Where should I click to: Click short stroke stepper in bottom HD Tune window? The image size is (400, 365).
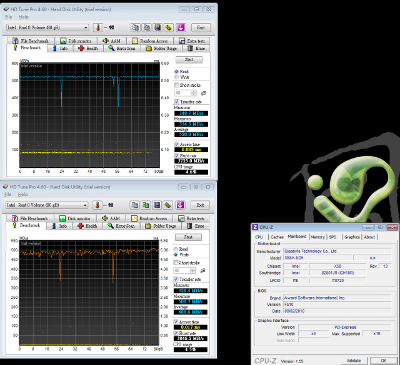(x=193, y=271)
